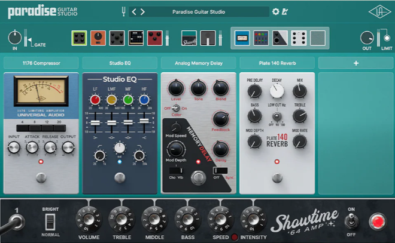395x243 pixels.
Task: Click the 1176 Compressor footswitch
Action: pyautogui.click(x=41, y=178)
